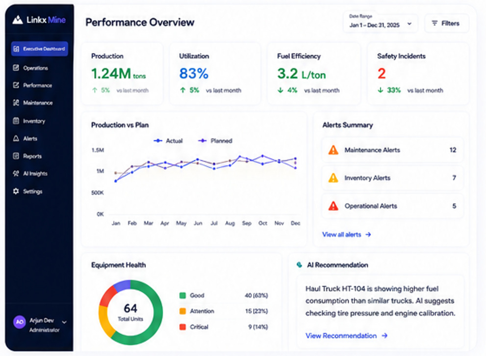Click the Critical 9 (14%) value

tap(258, 327)
